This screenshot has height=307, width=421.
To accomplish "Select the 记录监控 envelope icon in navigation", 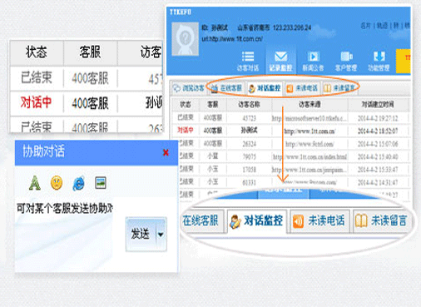I will click(280, 57).
